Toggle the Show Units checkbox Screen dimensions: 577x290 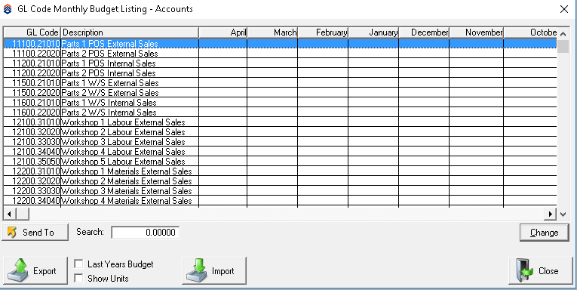coord(78,278)
